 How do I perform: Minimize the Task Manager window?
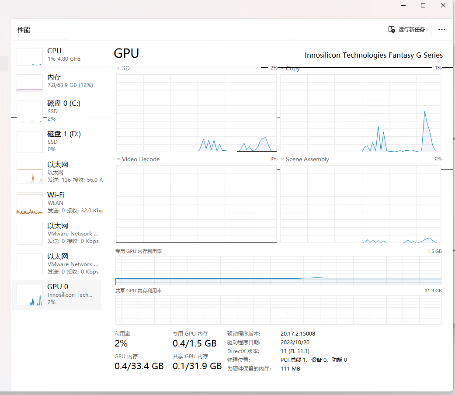click(403, 6)
